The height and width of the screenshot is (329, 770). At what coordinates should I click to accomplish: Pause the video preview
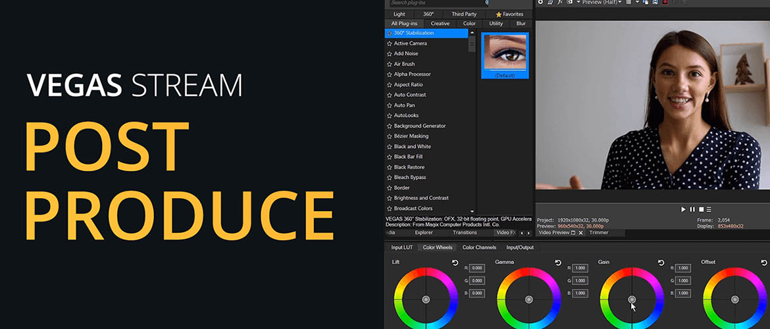point(692,209)
